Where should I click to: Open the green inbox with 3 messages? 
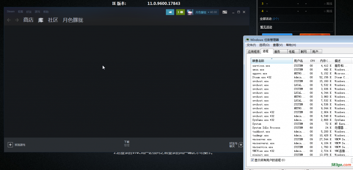180,12
